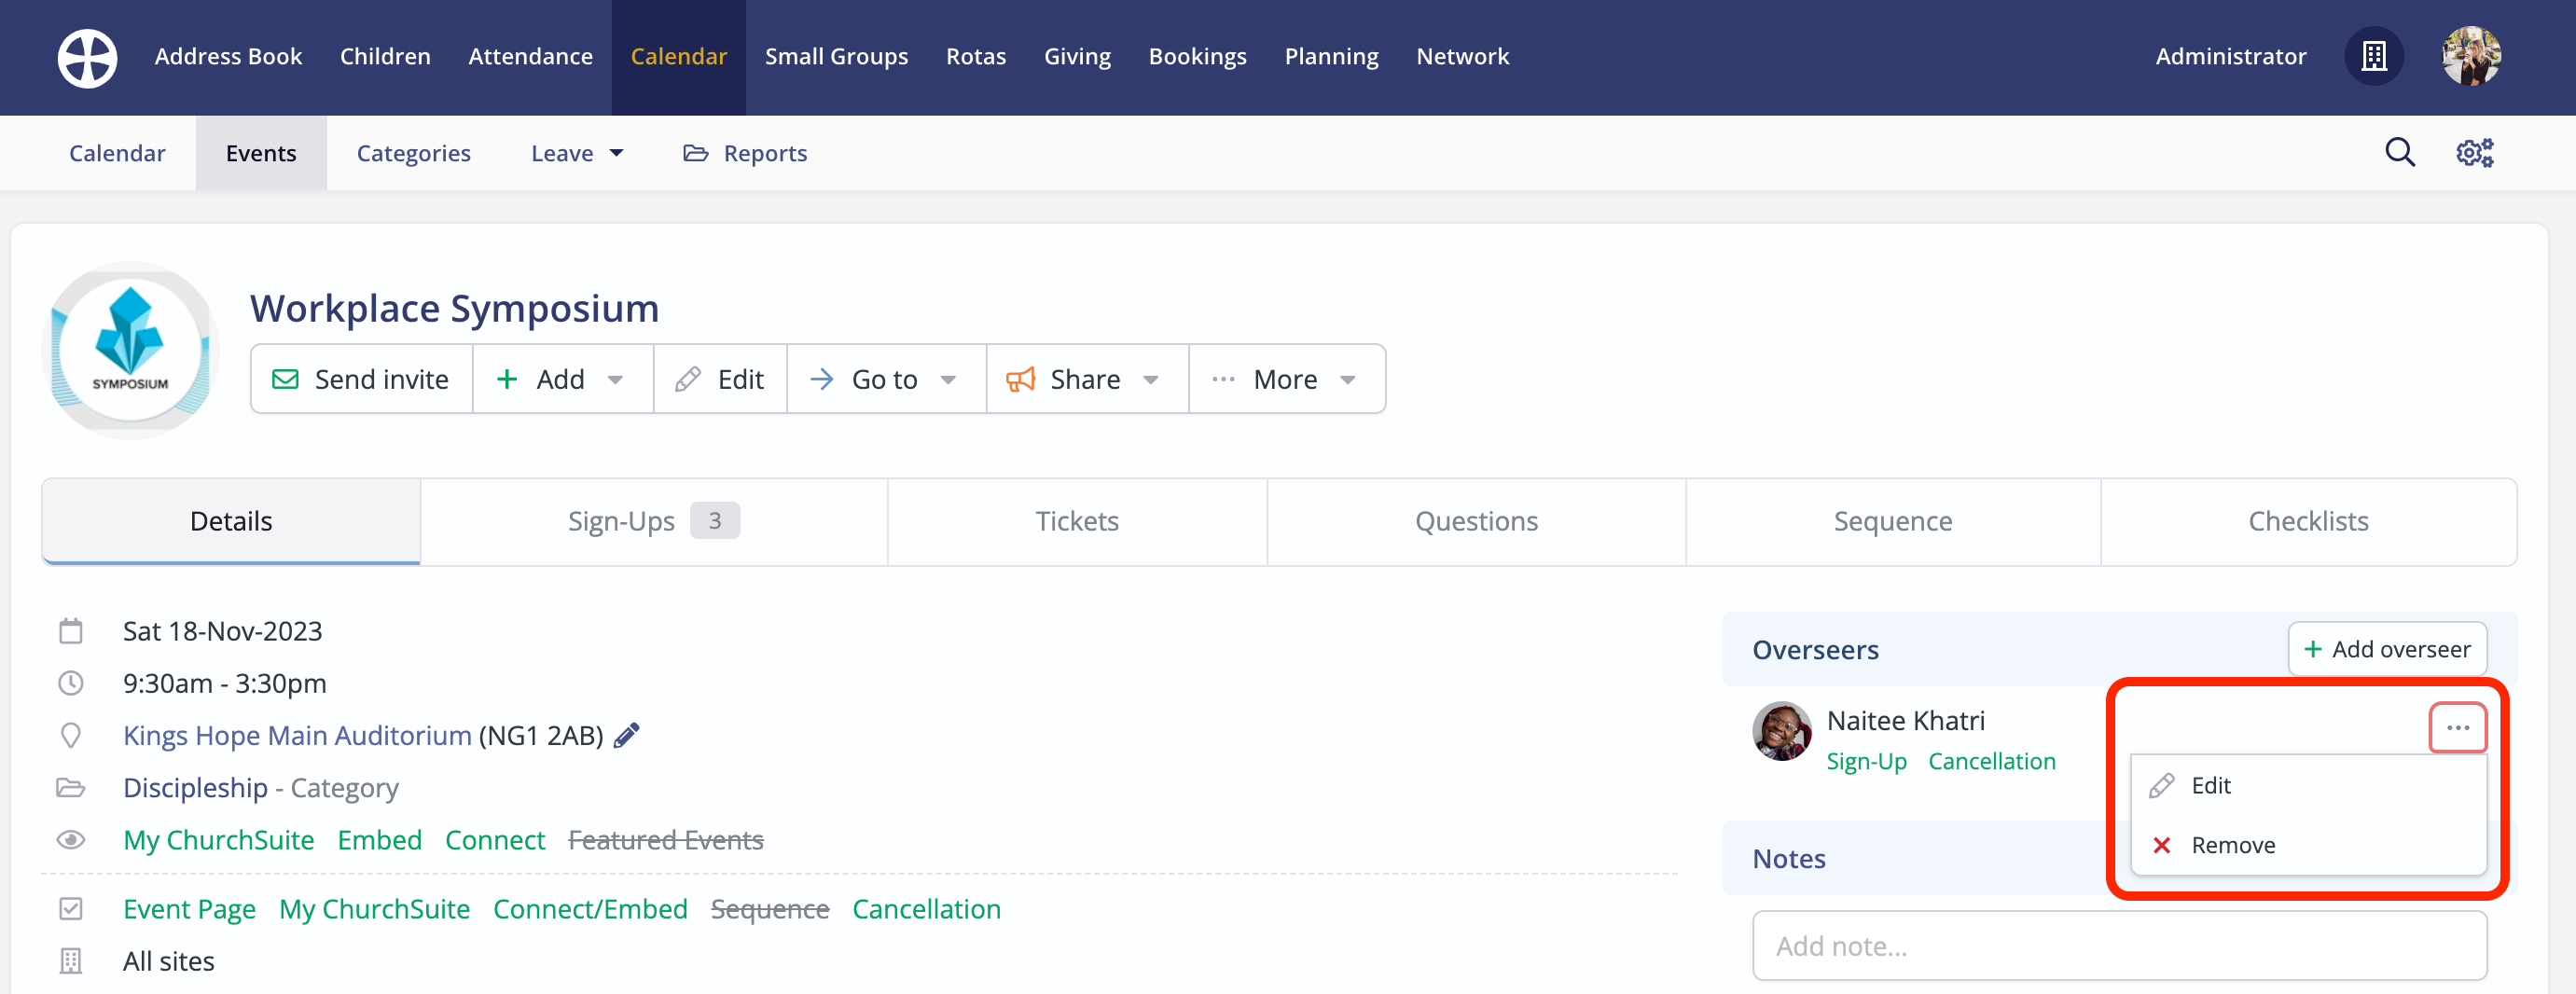Switch to the Sign-Ups tab

click(x=654, y=521)
